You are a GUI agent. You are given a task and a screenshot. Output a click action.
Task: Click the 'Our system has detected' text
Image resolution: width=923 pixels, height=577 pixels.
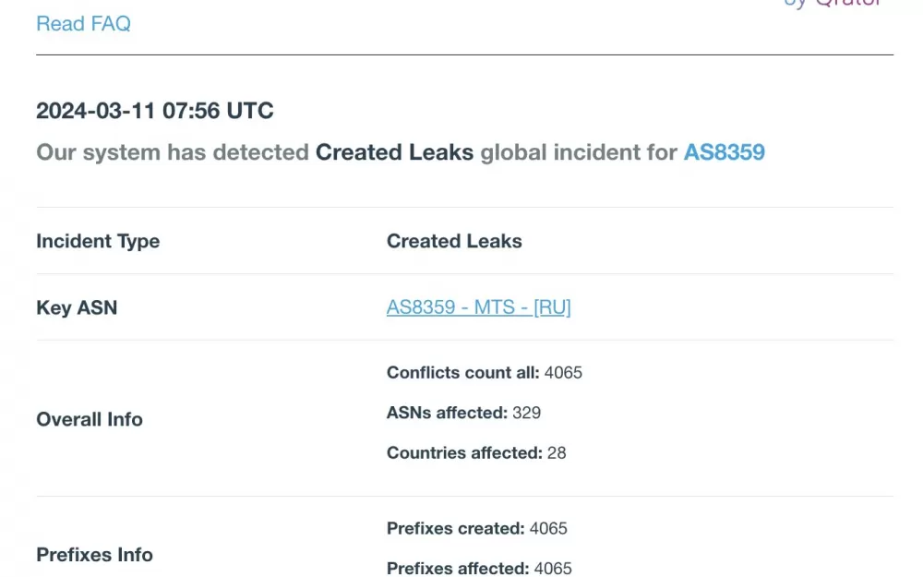pyautogui.click(x=173, y=152)
